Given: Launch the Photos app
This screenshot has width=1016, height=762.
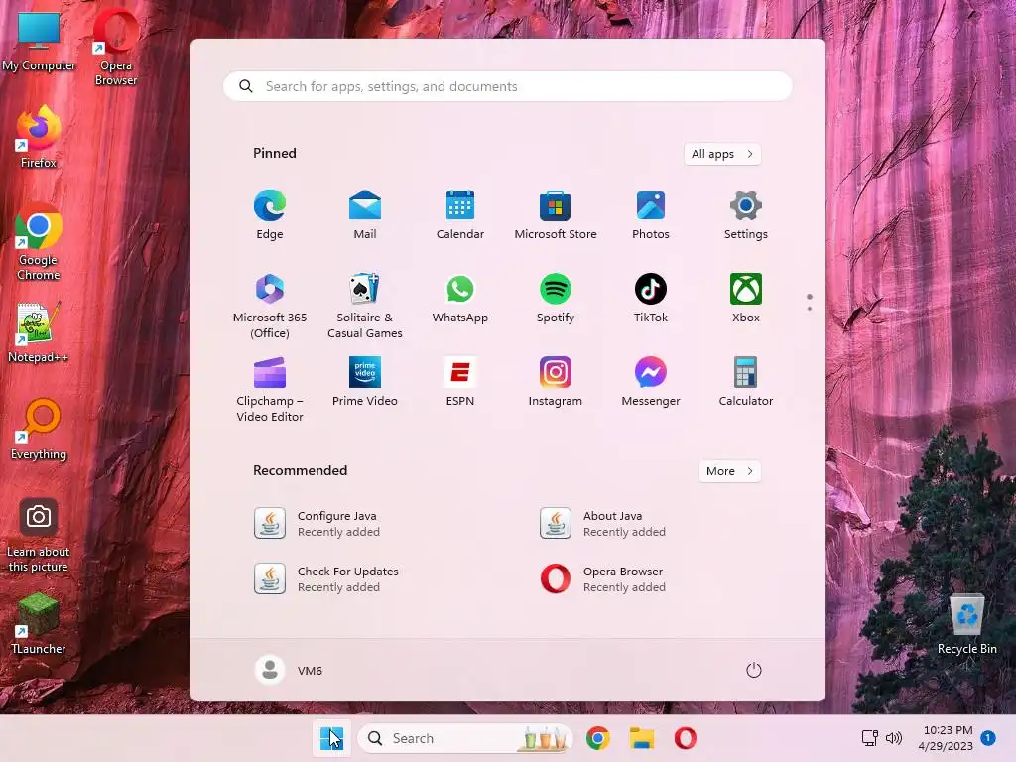Looking at the screenshot, I should click(x=651, y=215).
